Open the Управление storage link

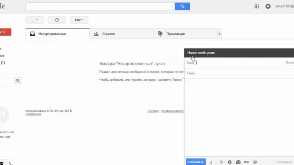tap(33, 114)
